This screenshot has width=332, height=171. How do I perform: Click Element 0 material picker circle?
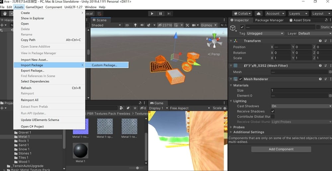330,95
